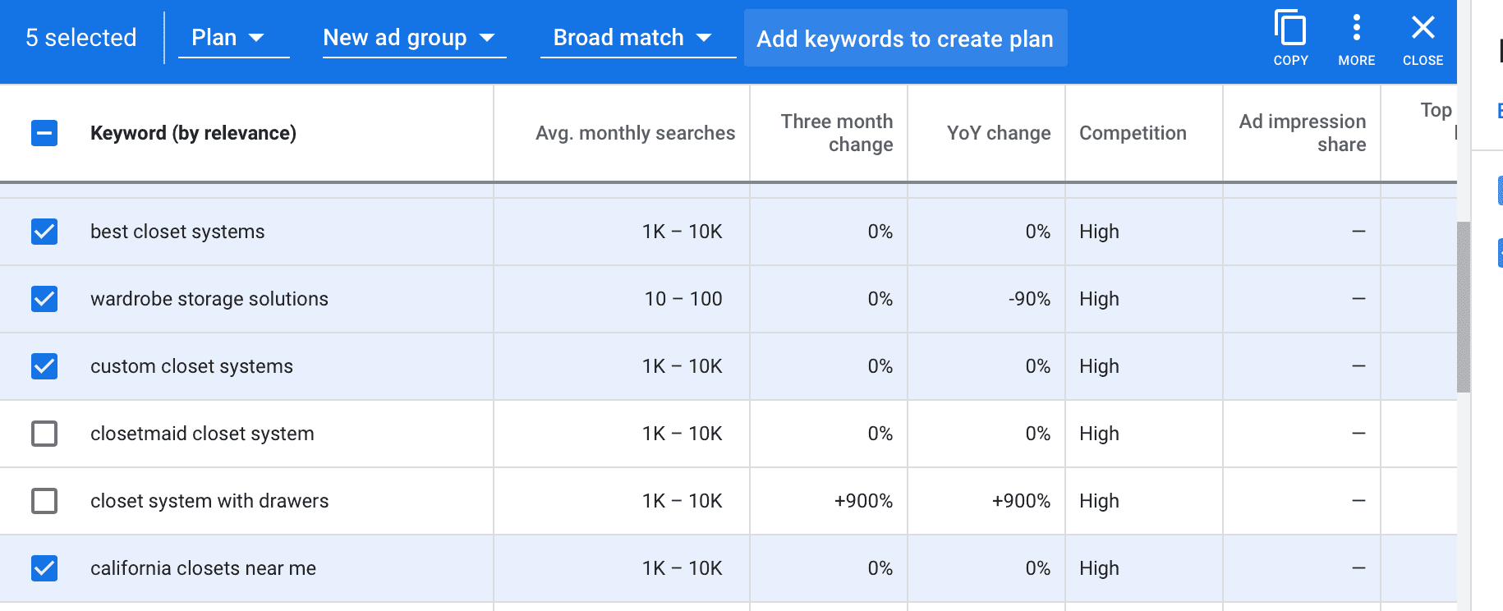Check closet system with drawers keyword
This screenshot has width=1503, height=611.
point(44,501)
